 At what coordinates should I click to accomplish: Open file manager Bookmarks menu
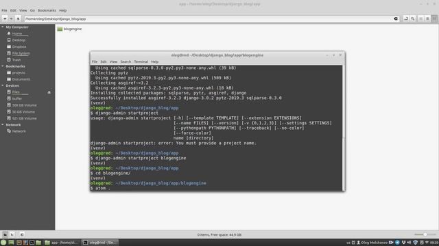[47, 10]
